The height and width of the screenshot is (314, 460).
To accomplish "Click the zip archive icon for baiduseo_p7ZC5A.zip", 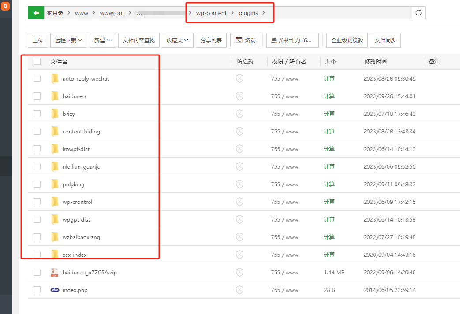I will (55, 272).
